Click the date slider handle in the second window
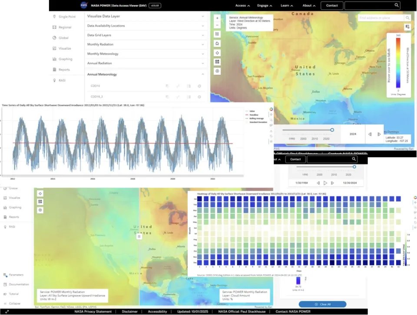 click(x=354, y=167)
